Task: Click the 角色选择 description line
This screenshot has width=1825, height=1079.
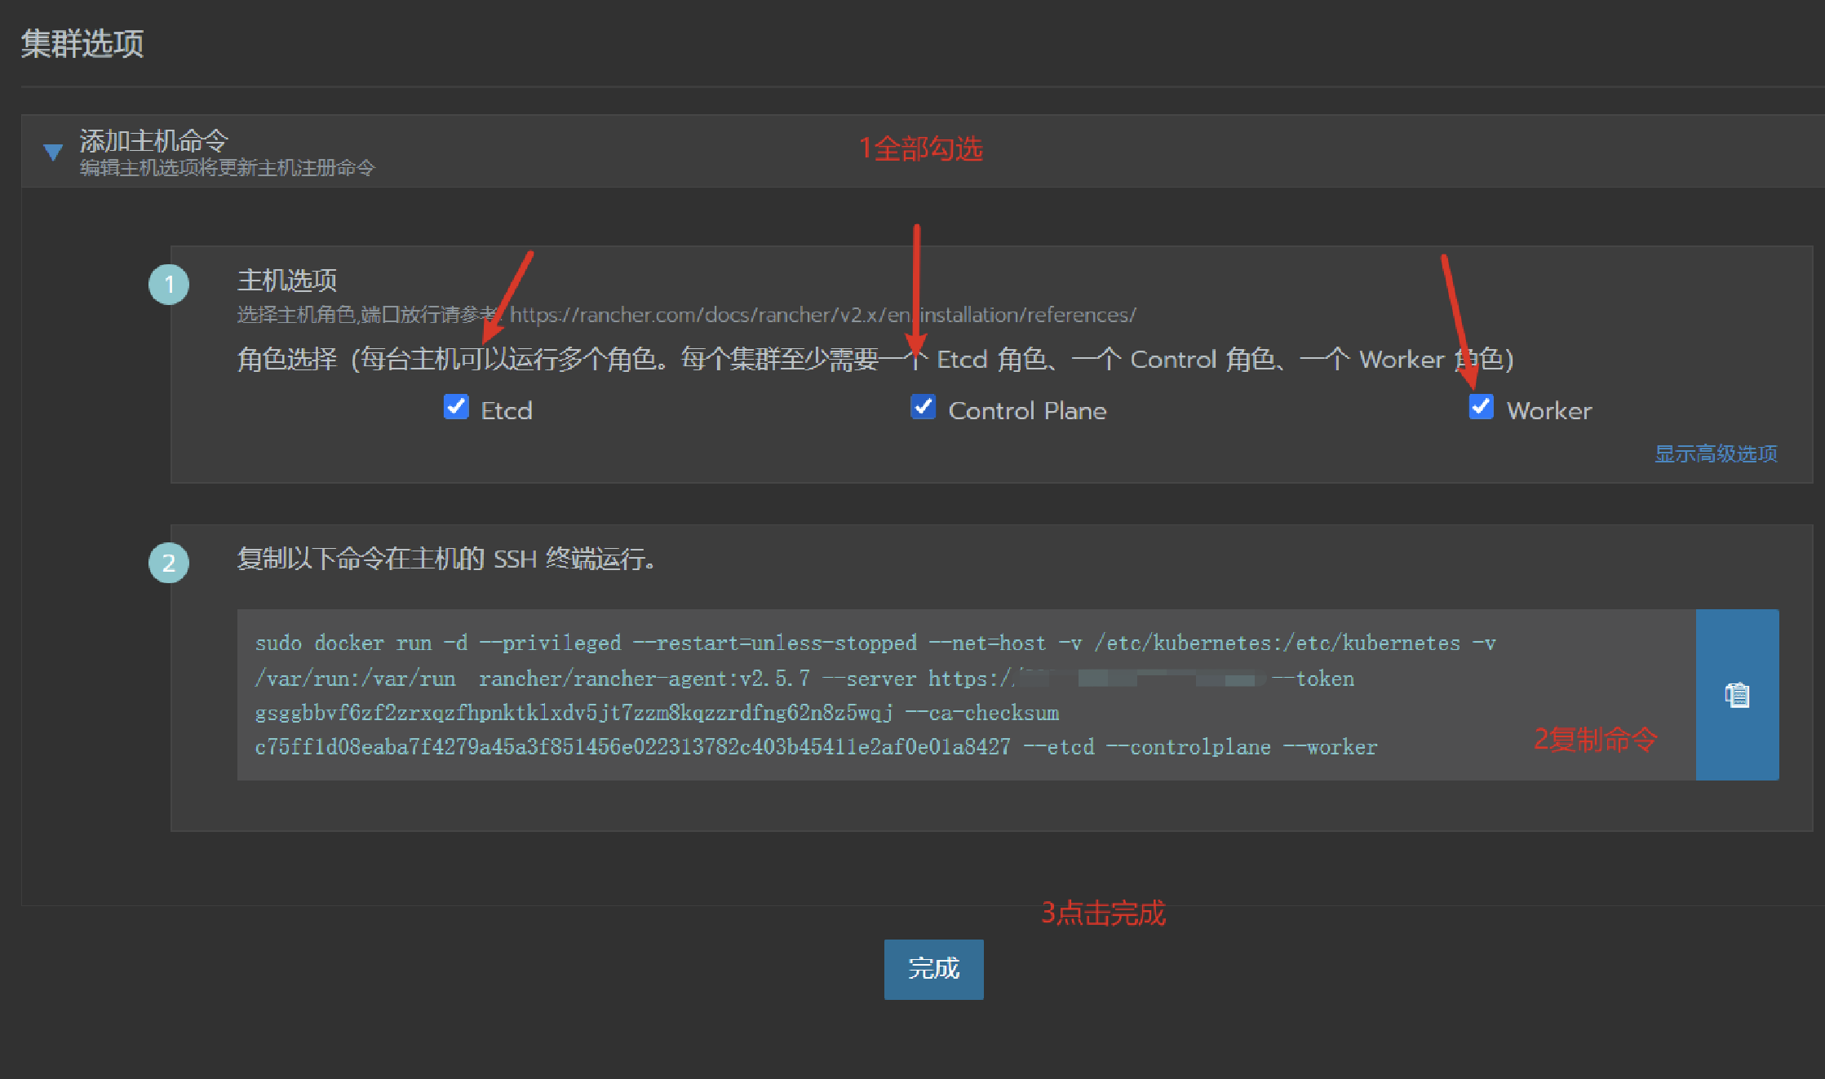Action: pyautogui.click(x=875, y=359)
